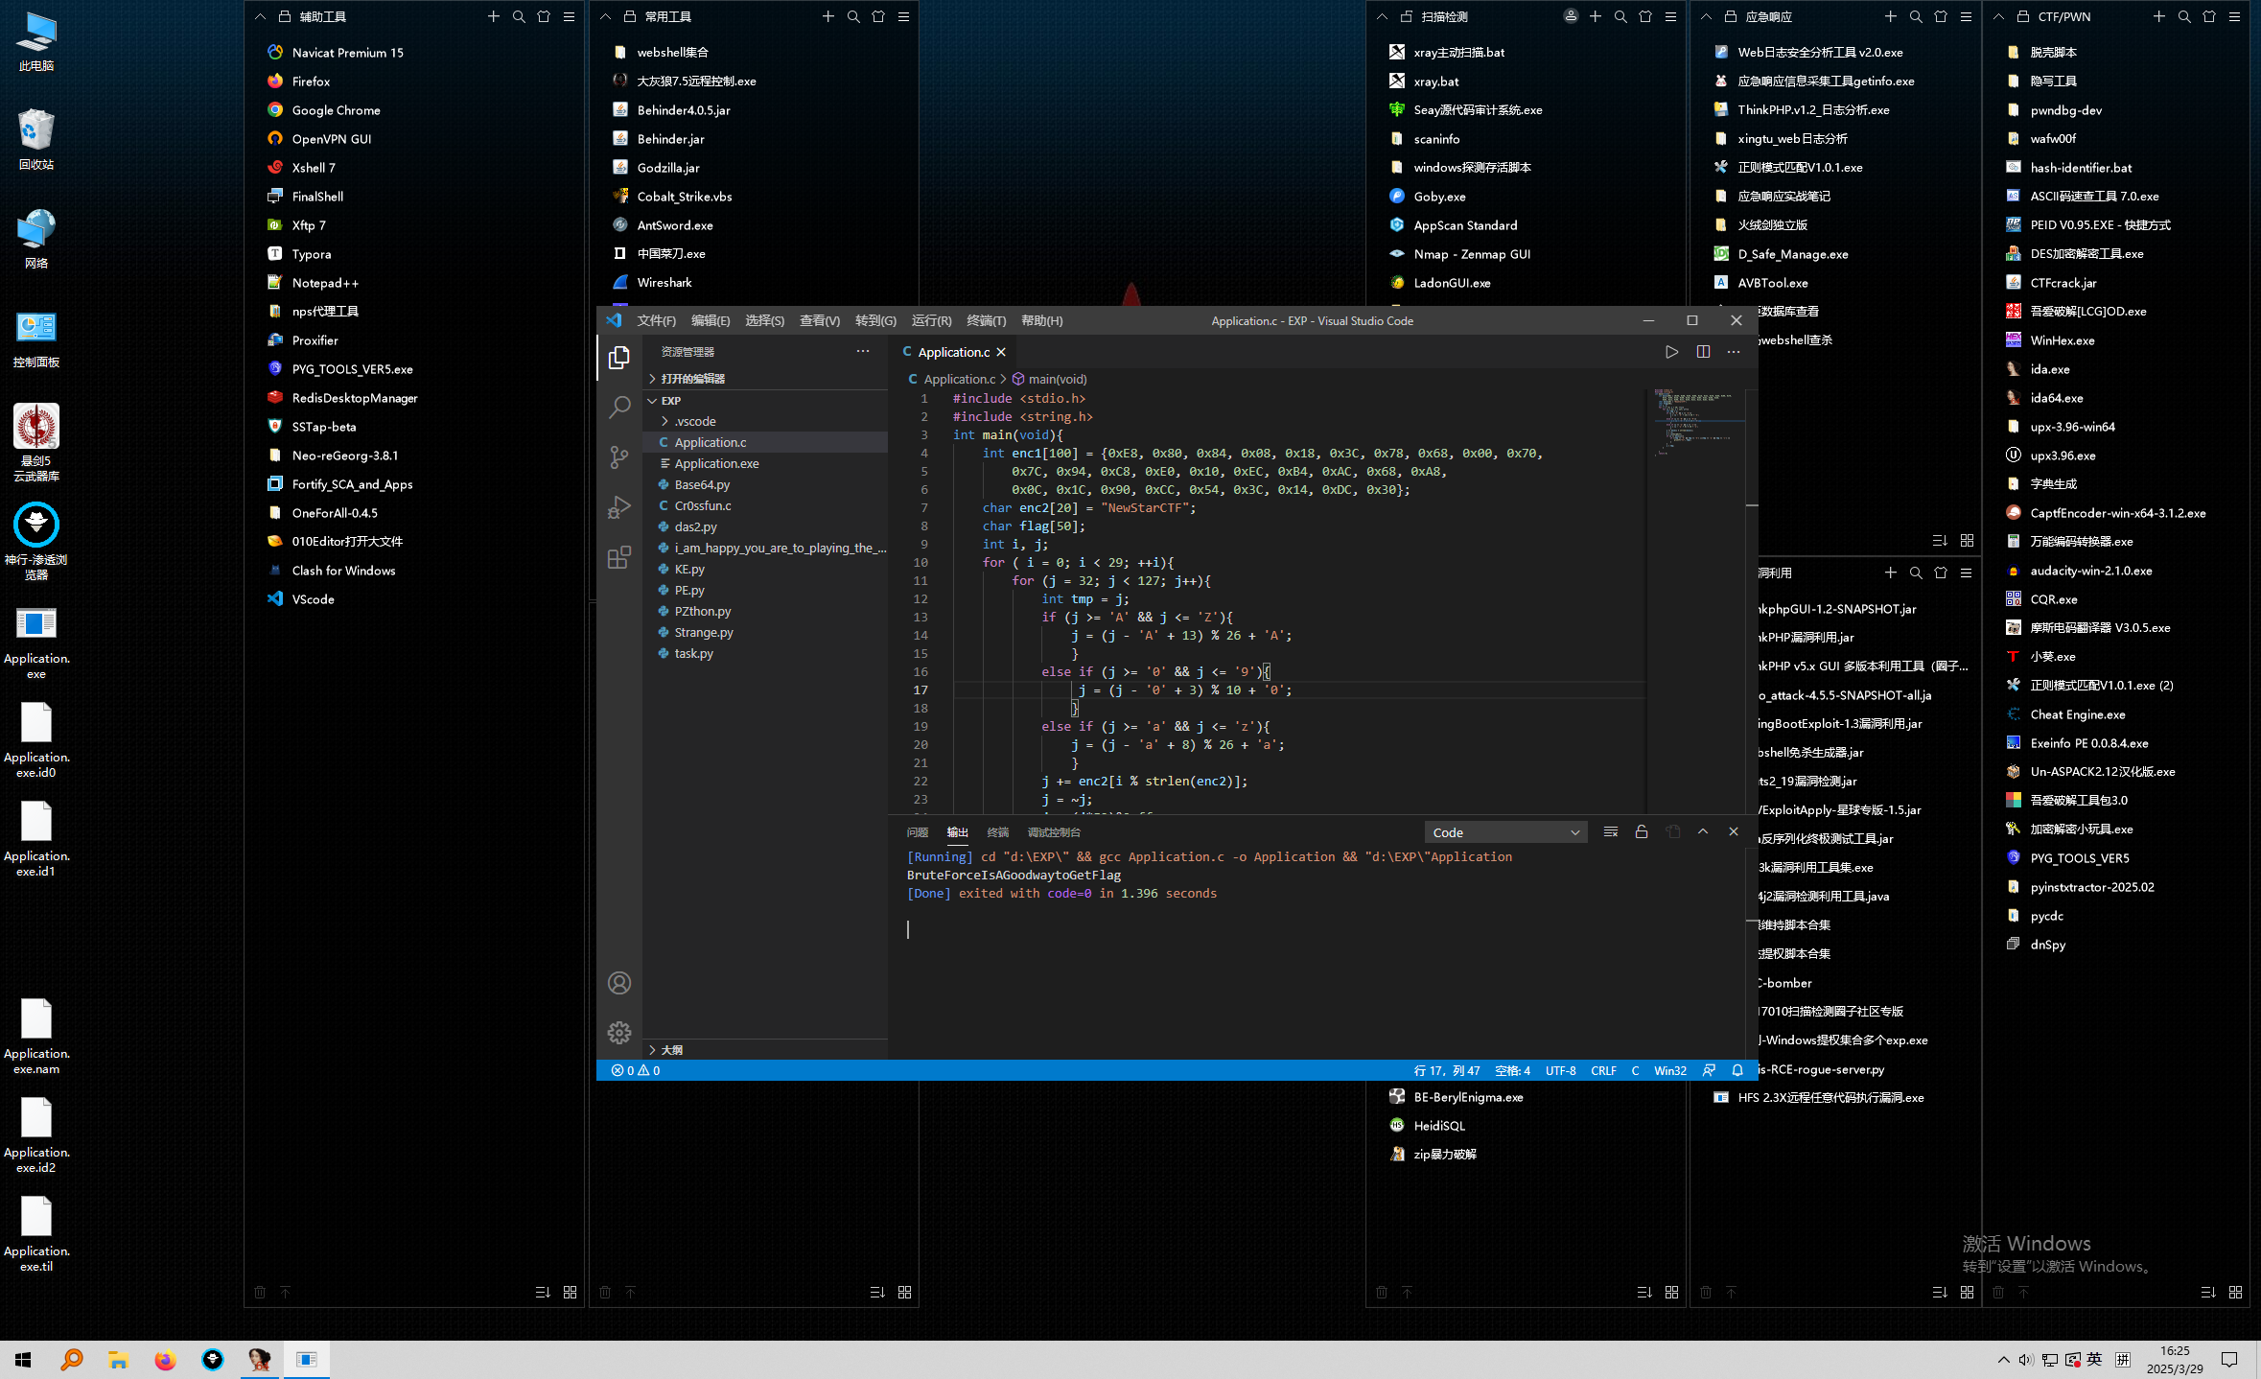Click the CRLF line ending indicator
The height and width of the screenshot is (1379, 2261).
[x=1603, y=1070]
